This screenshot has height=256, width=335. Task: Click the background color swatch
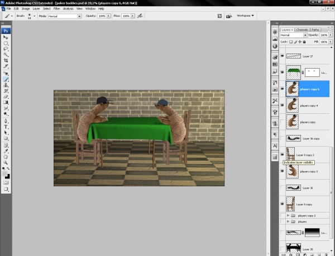coord(8,177)
